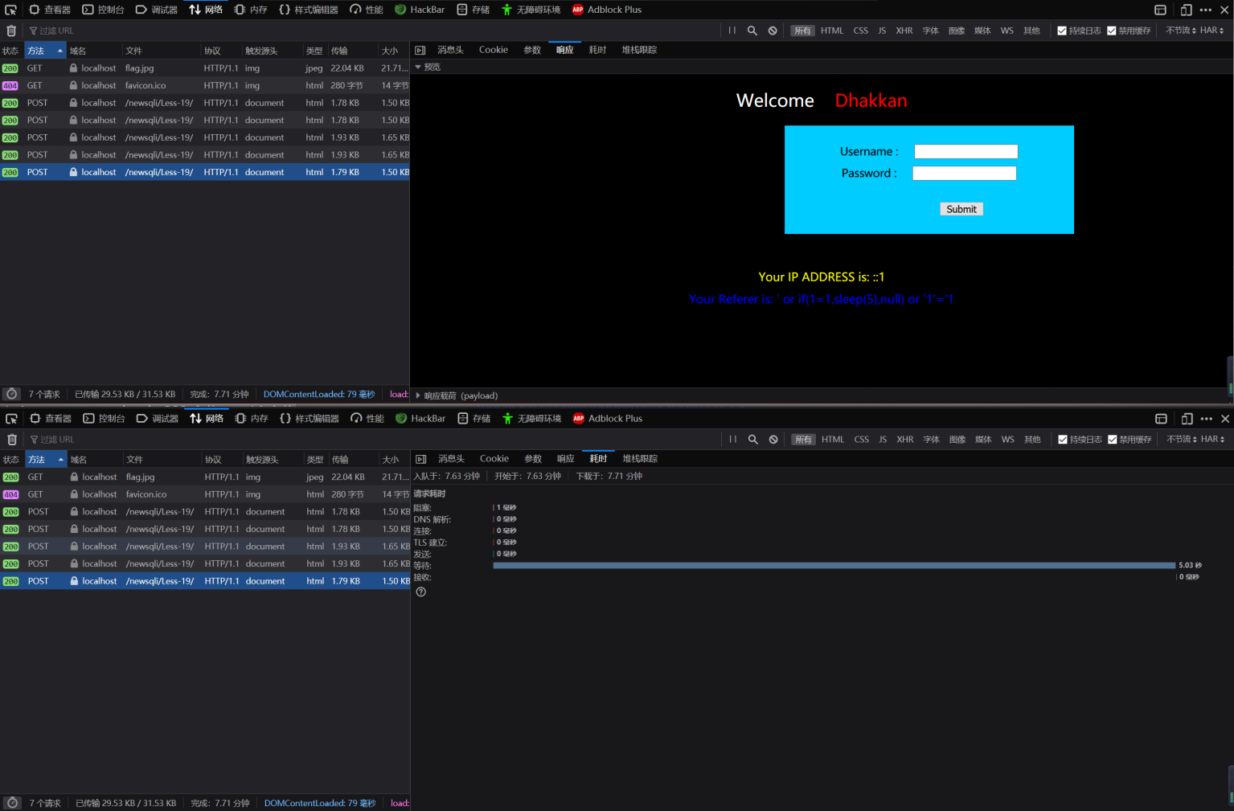Sort by 方法 column in upper panel

pos(45,51)
